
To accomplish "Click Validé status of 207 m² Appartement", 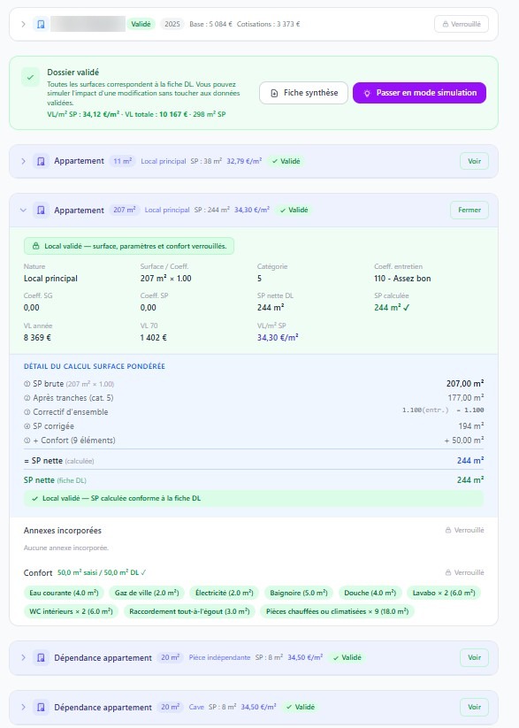I will coord(294,210).
